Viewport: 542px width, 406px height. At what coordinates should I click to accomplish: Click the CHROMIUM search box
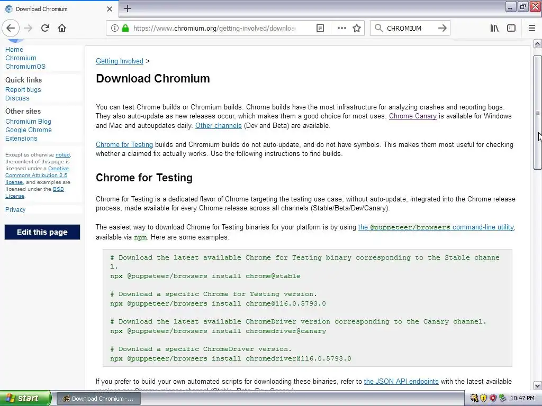410,28
